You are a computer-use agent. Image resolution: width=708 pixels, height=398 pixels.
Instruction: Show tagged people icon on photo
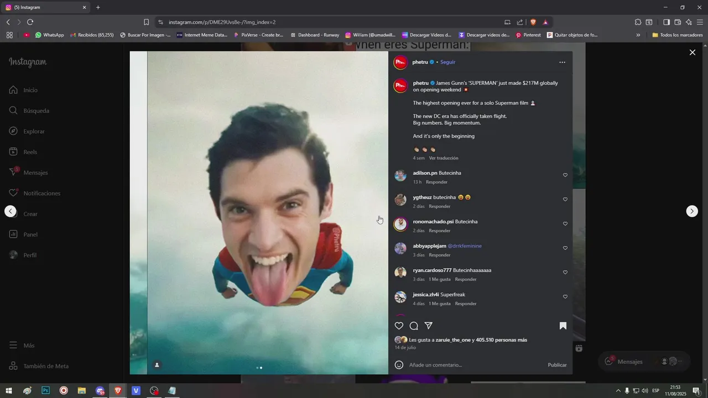click(157, 365)
